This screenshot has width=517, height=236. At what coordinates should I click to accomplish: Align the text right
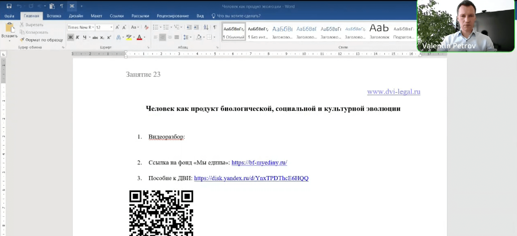coord(170,37)
